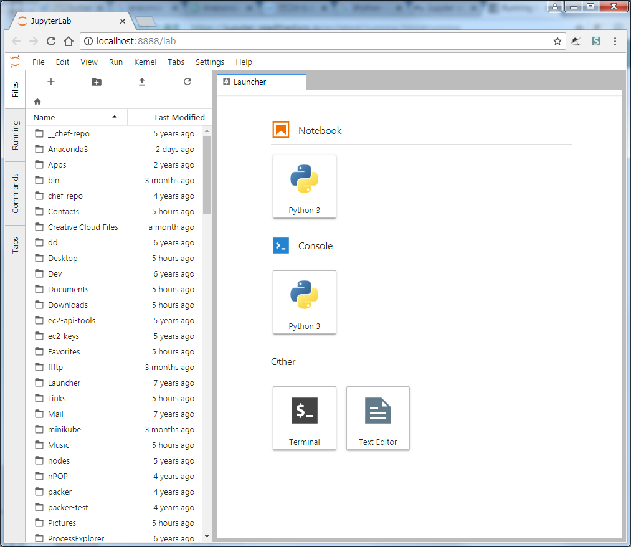Viewport: 631px width, 547px height.
Task: Click the browser home button
Action: coord(69,41)
